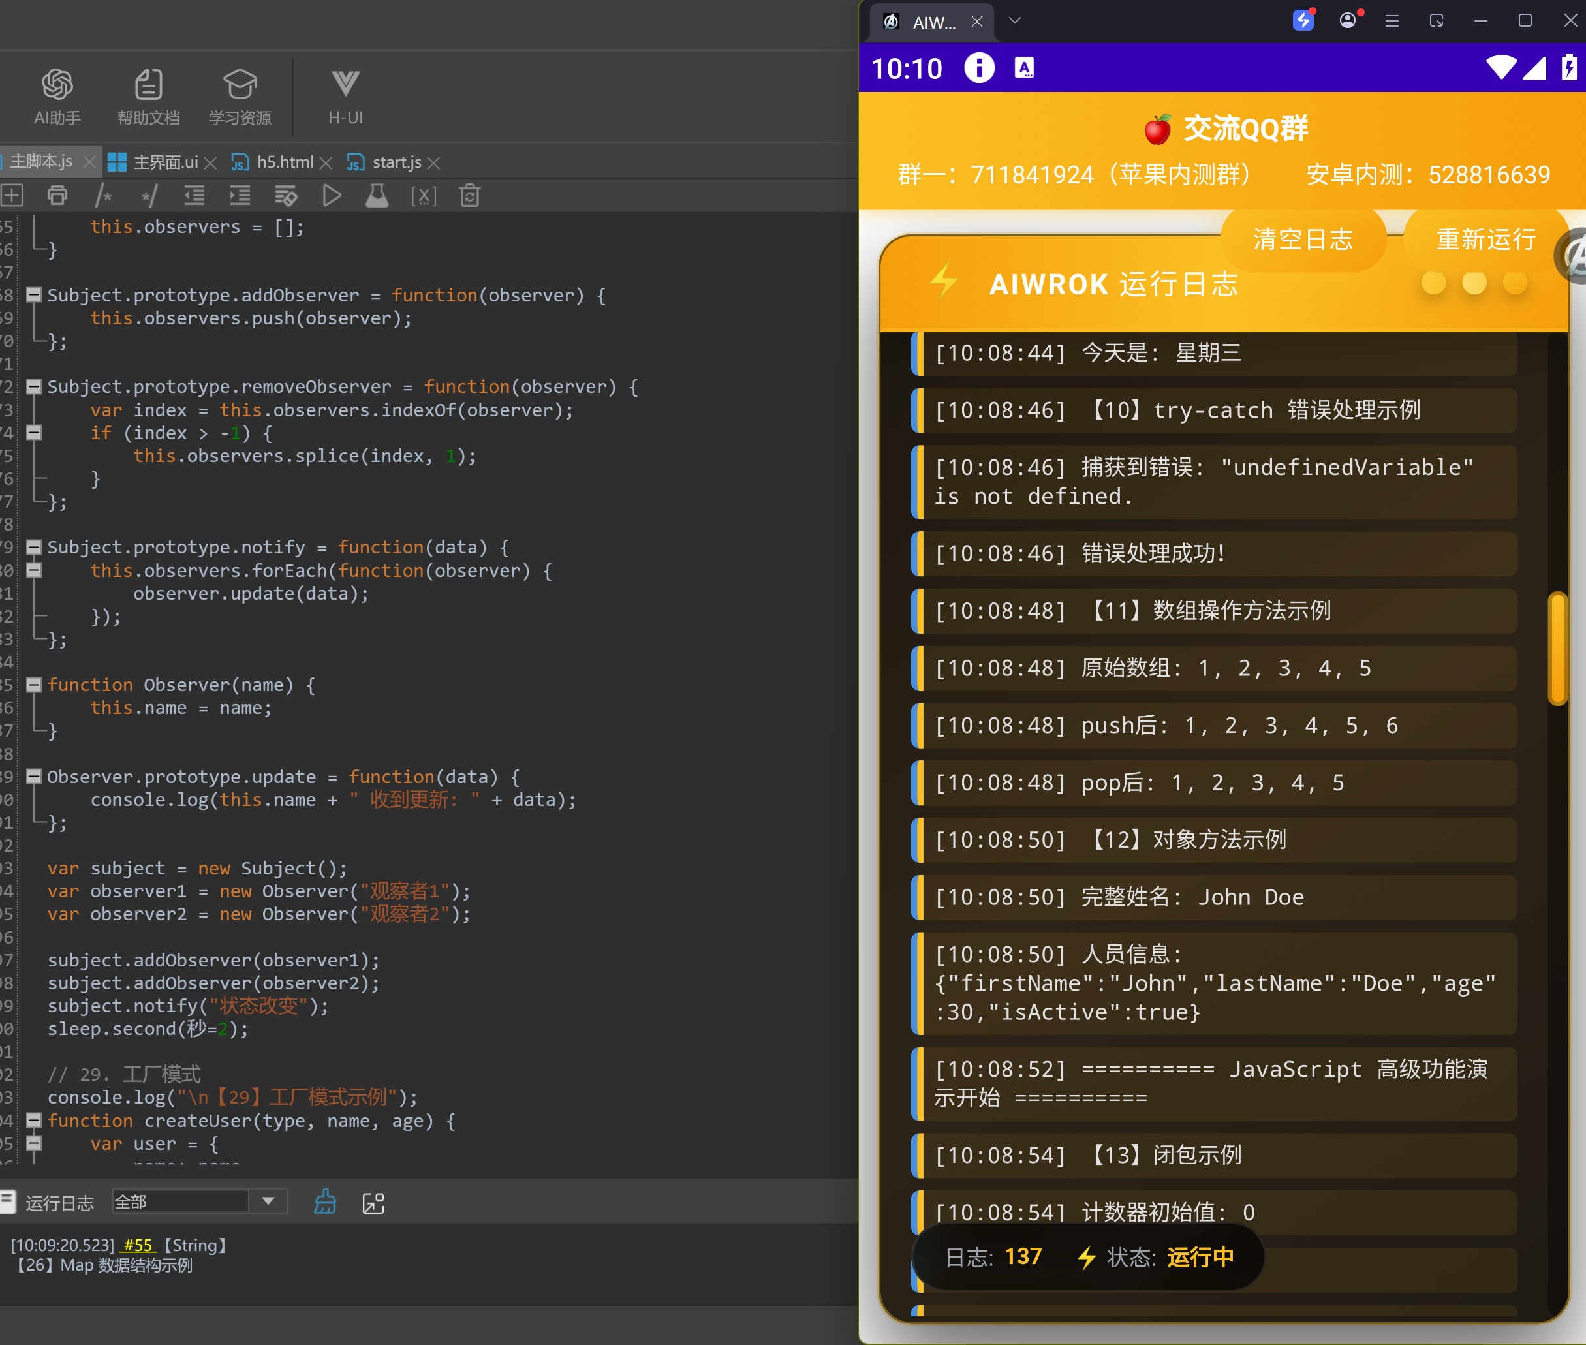The image size is (1586, 1345).
Task: Decrease indent using outdent icon
Action: (194, 196)
